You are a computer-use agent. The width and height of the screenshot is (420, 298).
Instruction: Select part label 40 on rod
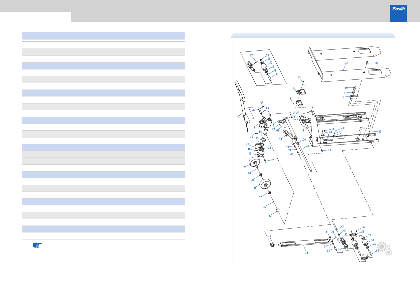coord(292,154)
